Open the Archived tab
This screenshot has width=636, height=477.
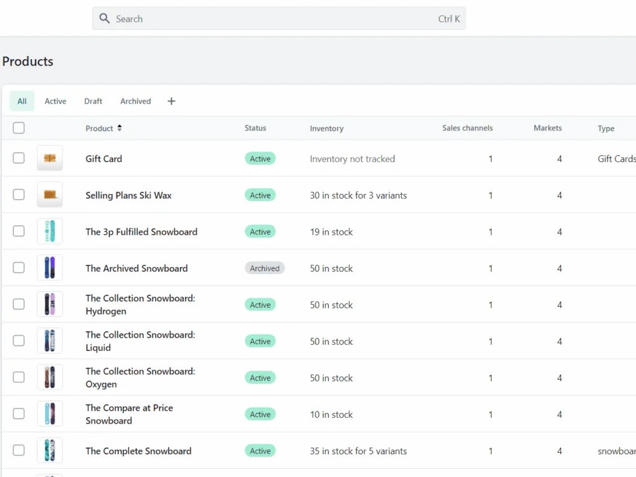point(135,101)
